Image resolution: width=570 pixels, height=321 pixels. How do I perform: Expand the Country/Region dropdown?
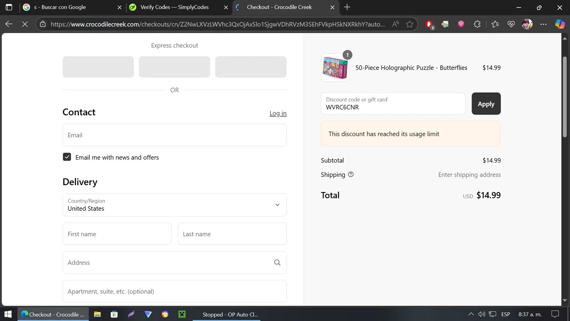click(x=174, y=205)
